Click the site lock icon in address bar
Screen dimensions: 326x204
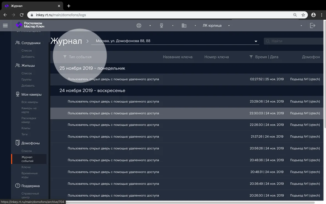(32, 15)
